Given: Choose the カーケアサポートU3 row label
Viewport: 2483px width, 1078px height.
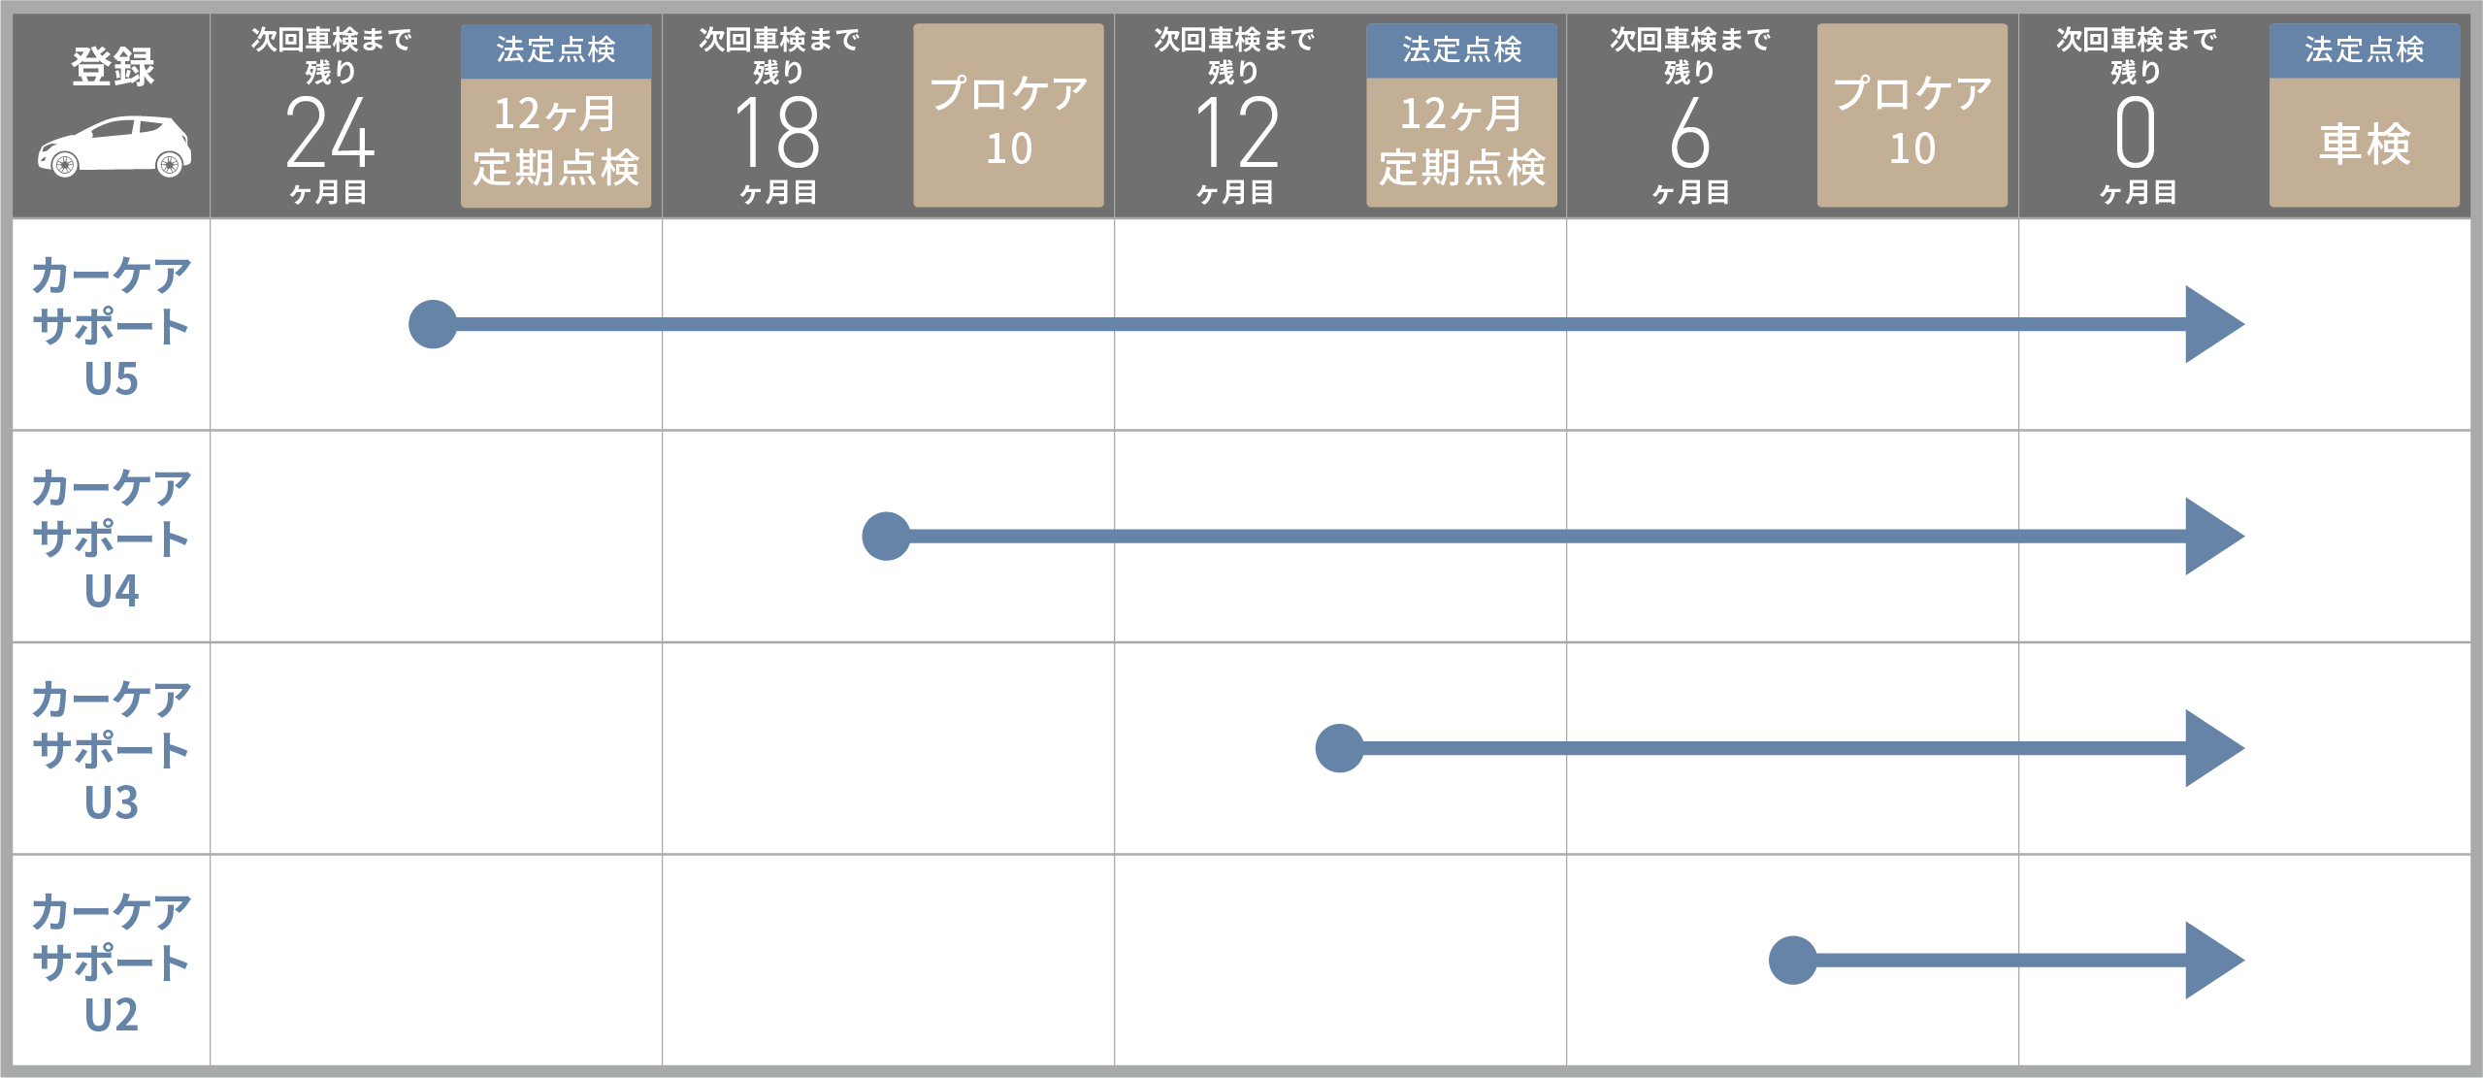Looking at the screenshot, I should pyautogui.click(x=112, y=750).
